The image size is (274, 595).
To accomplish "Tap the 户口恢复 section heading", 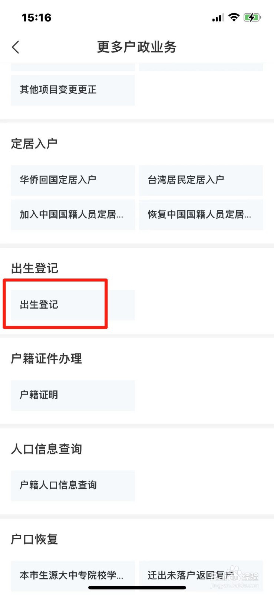I will coord(34,539).
